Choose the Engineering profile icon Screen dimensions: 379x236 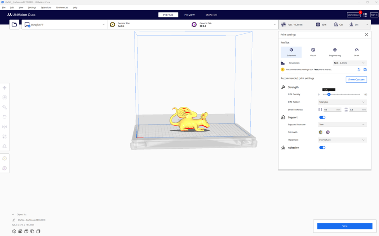[335, 52]
